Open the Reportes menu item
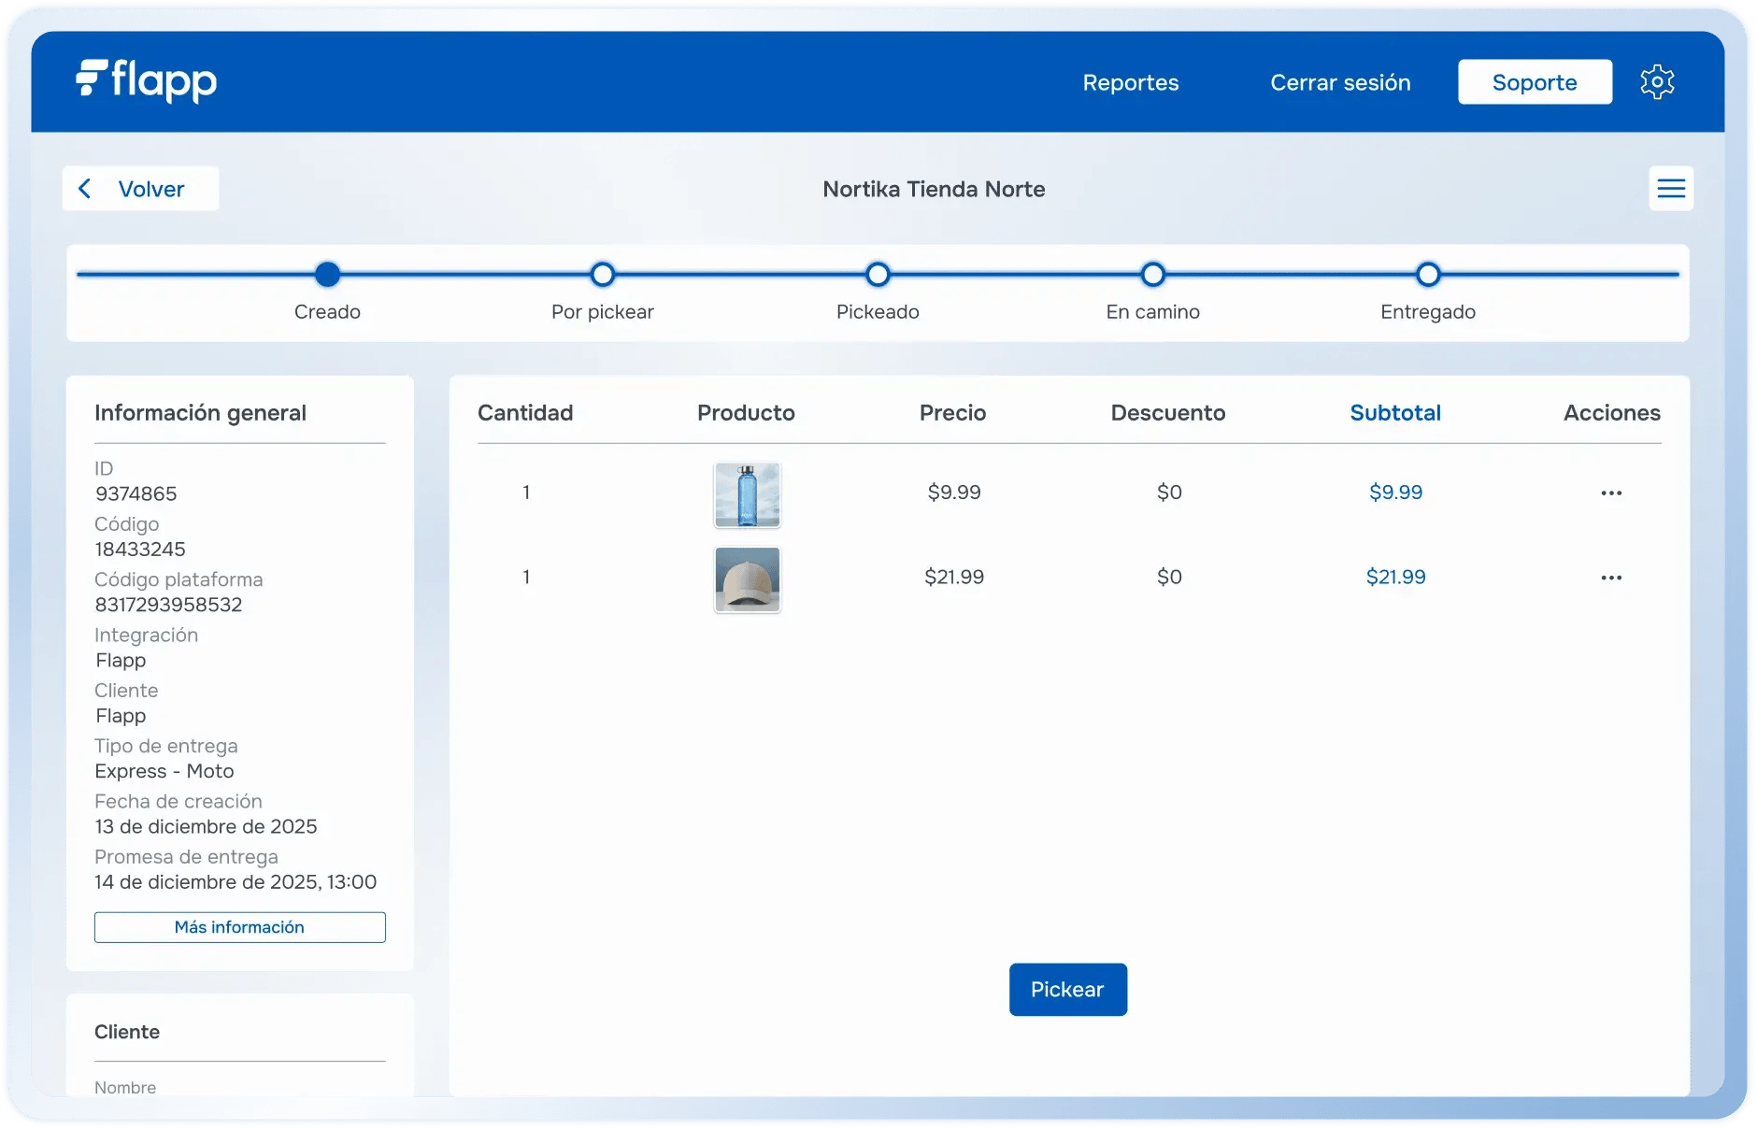 click(x=1130, y=82)
